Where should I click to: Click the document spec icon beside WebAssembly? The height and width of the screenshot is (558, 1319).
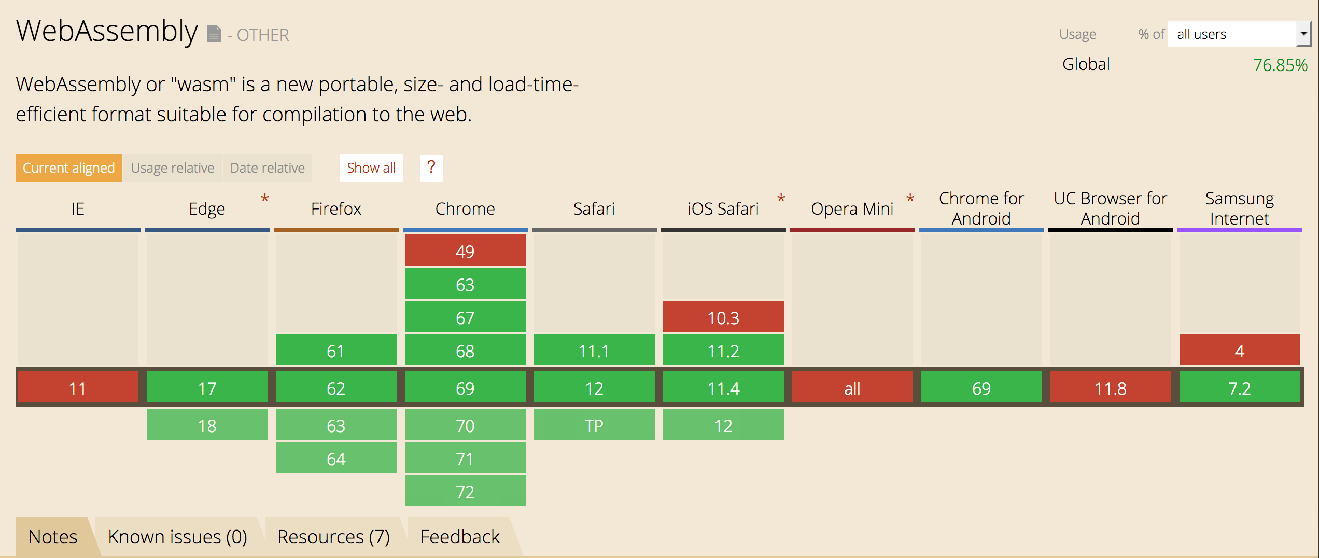pos(214,34)
